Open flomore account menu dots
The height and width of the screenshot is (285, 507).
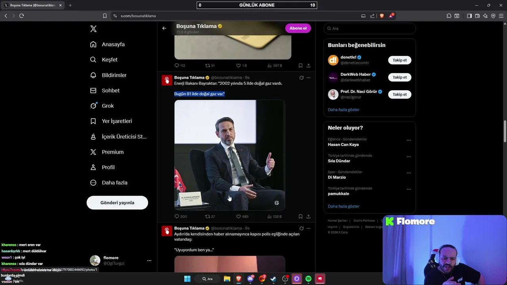pos(149,260)
